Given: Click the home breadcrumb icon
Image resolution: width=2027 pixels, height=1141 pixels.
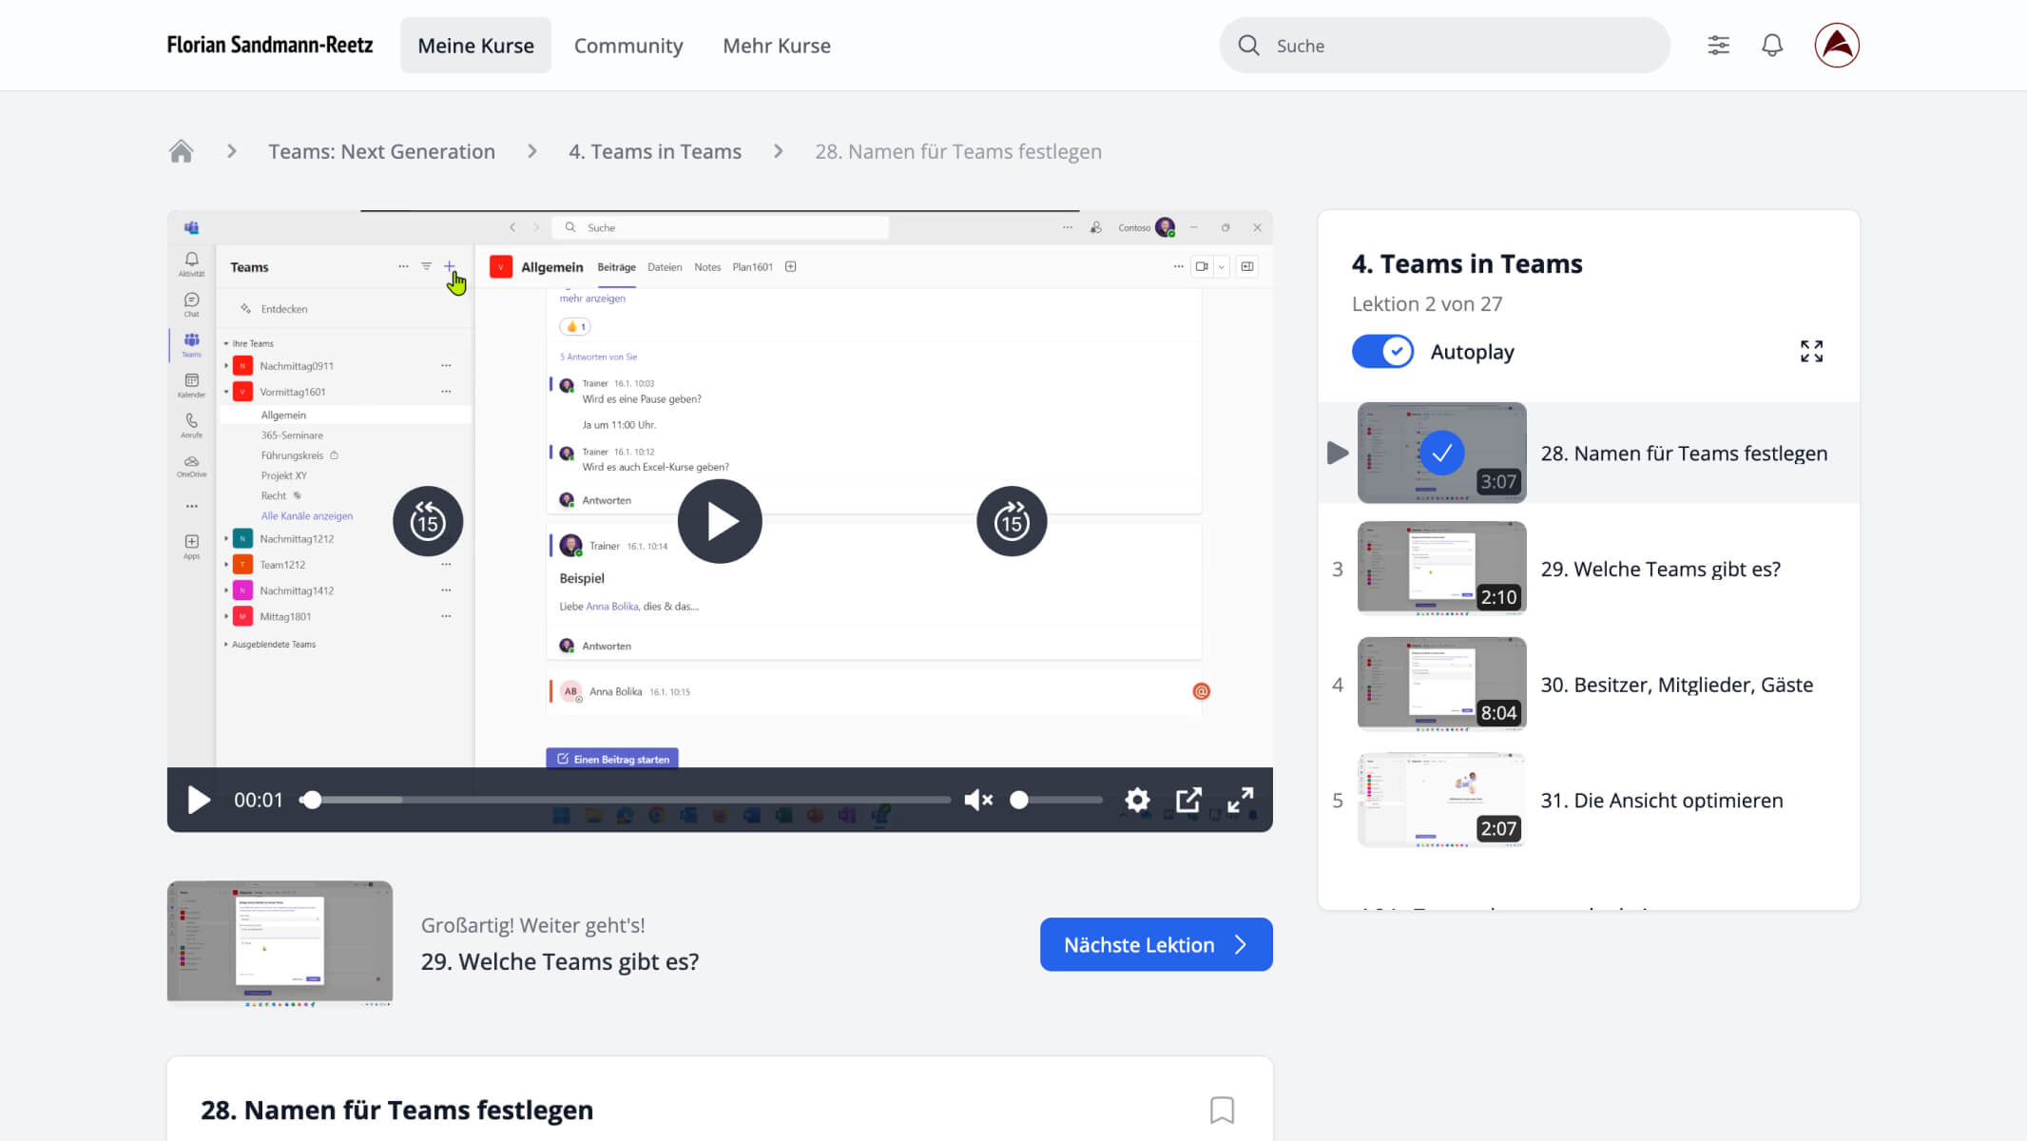Looking at the screenshot, I should 181,151.
